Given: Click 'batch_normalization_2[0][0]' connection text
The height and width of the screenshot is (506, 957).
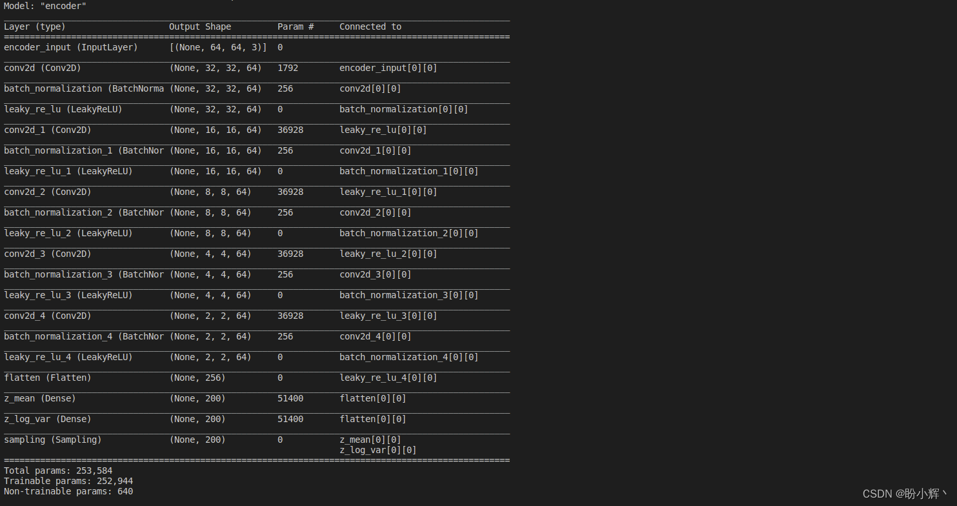Looking at the screenshot, I should coord(409,233).
